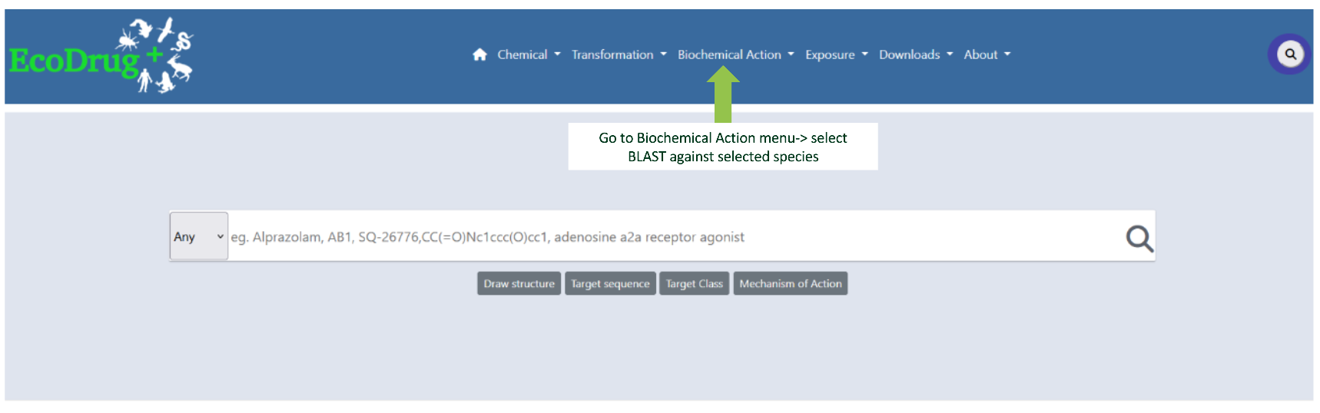The width and height of the screenshot is (1320, 413).
Task: Click the BLAST instruction callout box
Action: pyautogui.click(x=723, y=147)
